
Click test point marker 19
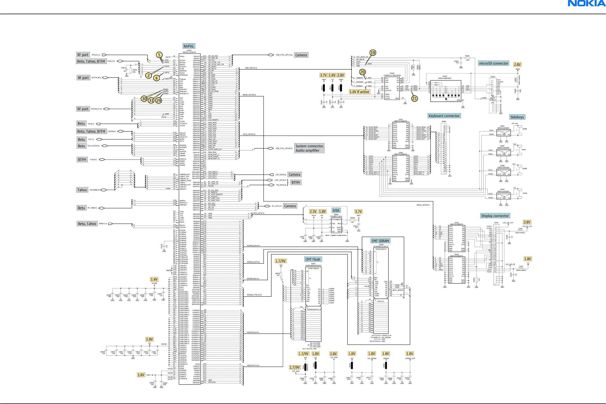[x=373, y=53]
